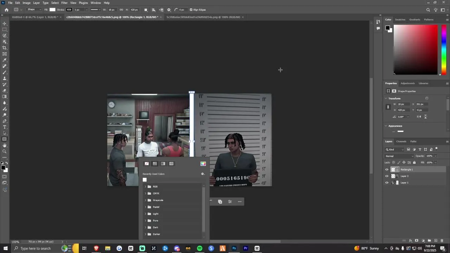Choose No Color fill option
The height and width of the screenshot is (253, 450).
pyautogui.click(x=147, y=164)
